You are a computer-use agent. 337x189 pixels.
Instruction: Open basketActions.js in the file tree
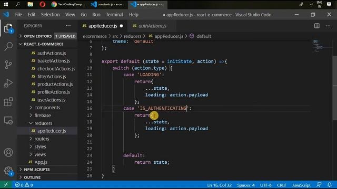point(54,61)
